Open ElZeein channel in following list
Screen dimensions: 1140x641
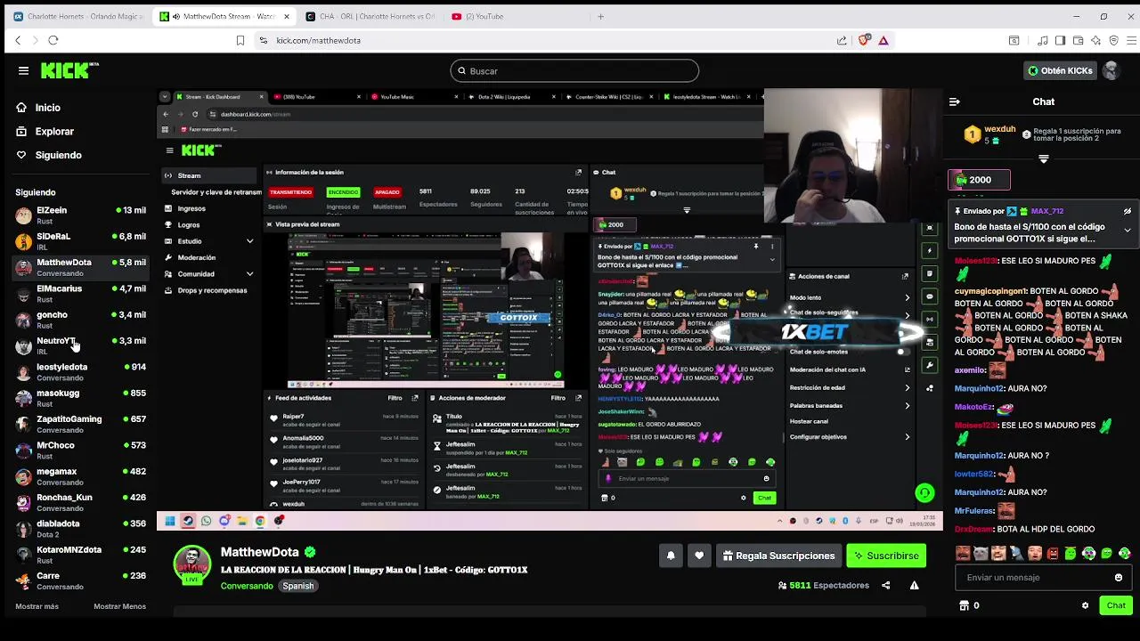pyautogui.click(x=80, y=215)
